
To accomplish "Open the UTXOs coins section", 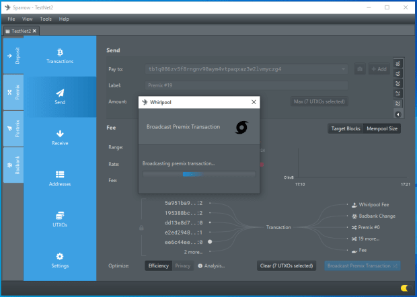I will (x=60, y=220).
